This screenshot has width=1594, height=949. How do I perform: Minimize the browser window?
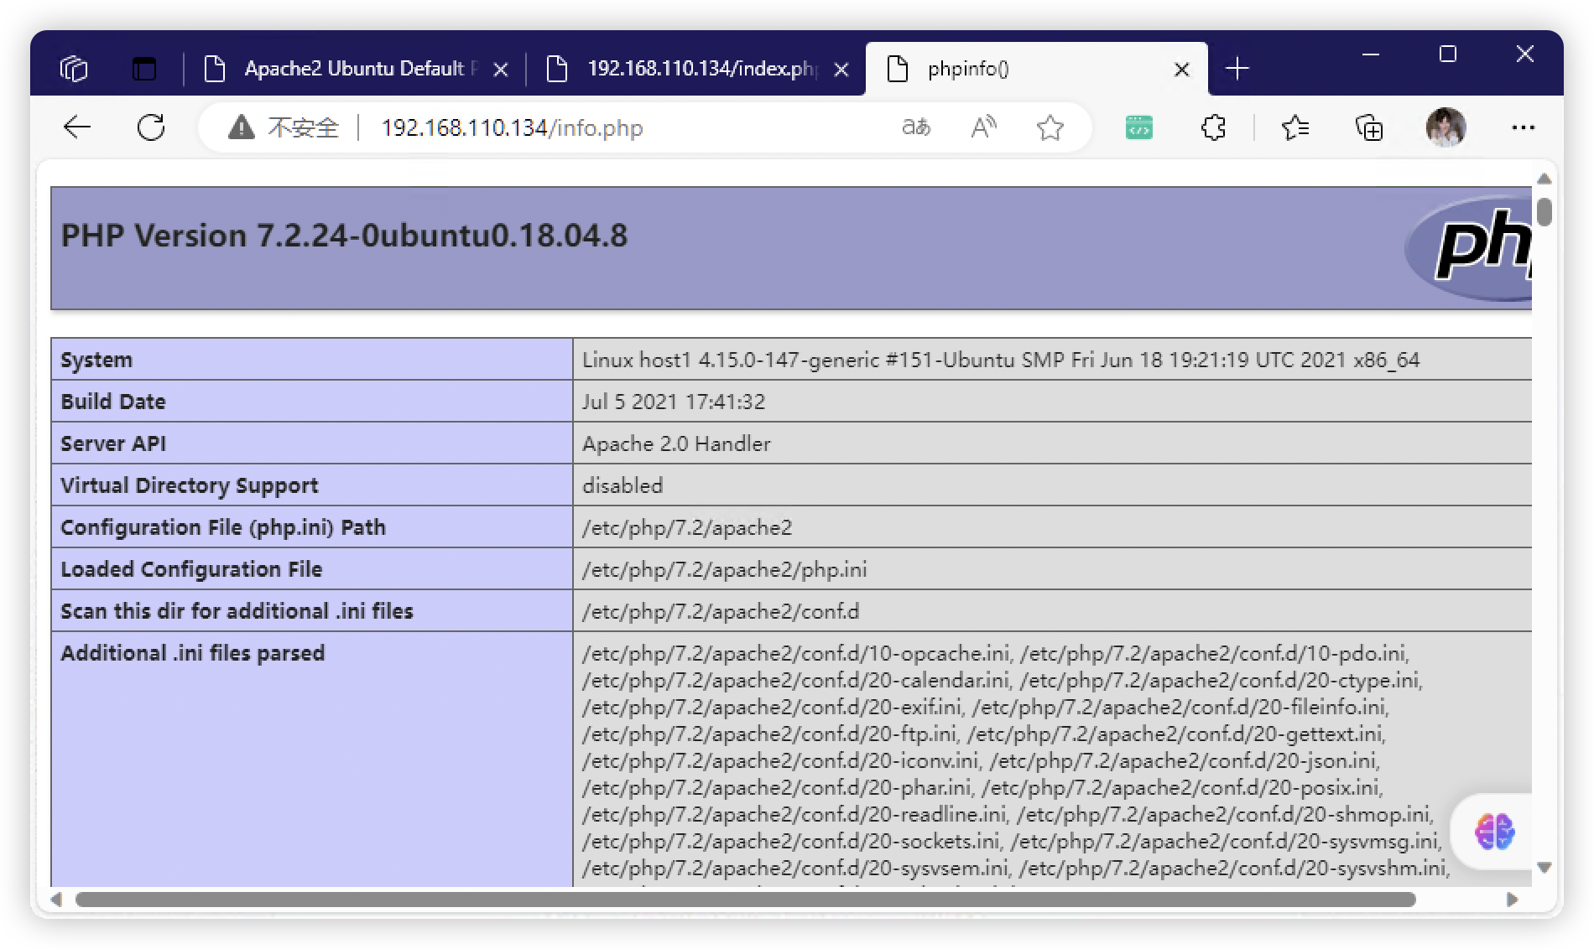(1371, 54)
